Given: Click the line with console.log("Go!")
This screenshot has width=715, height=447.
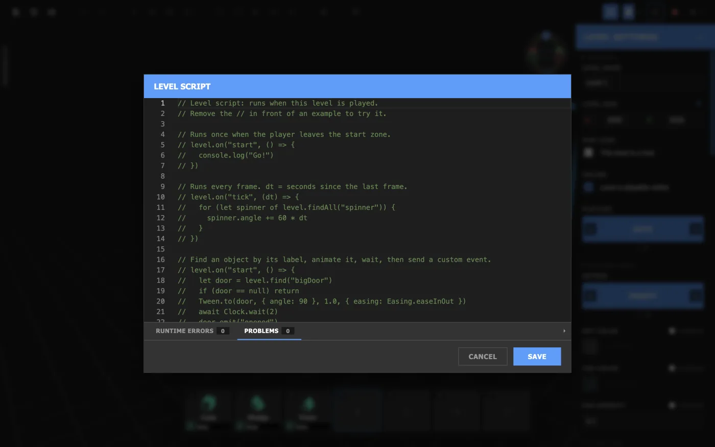Looking at the screenshot, I should point(226,155).
